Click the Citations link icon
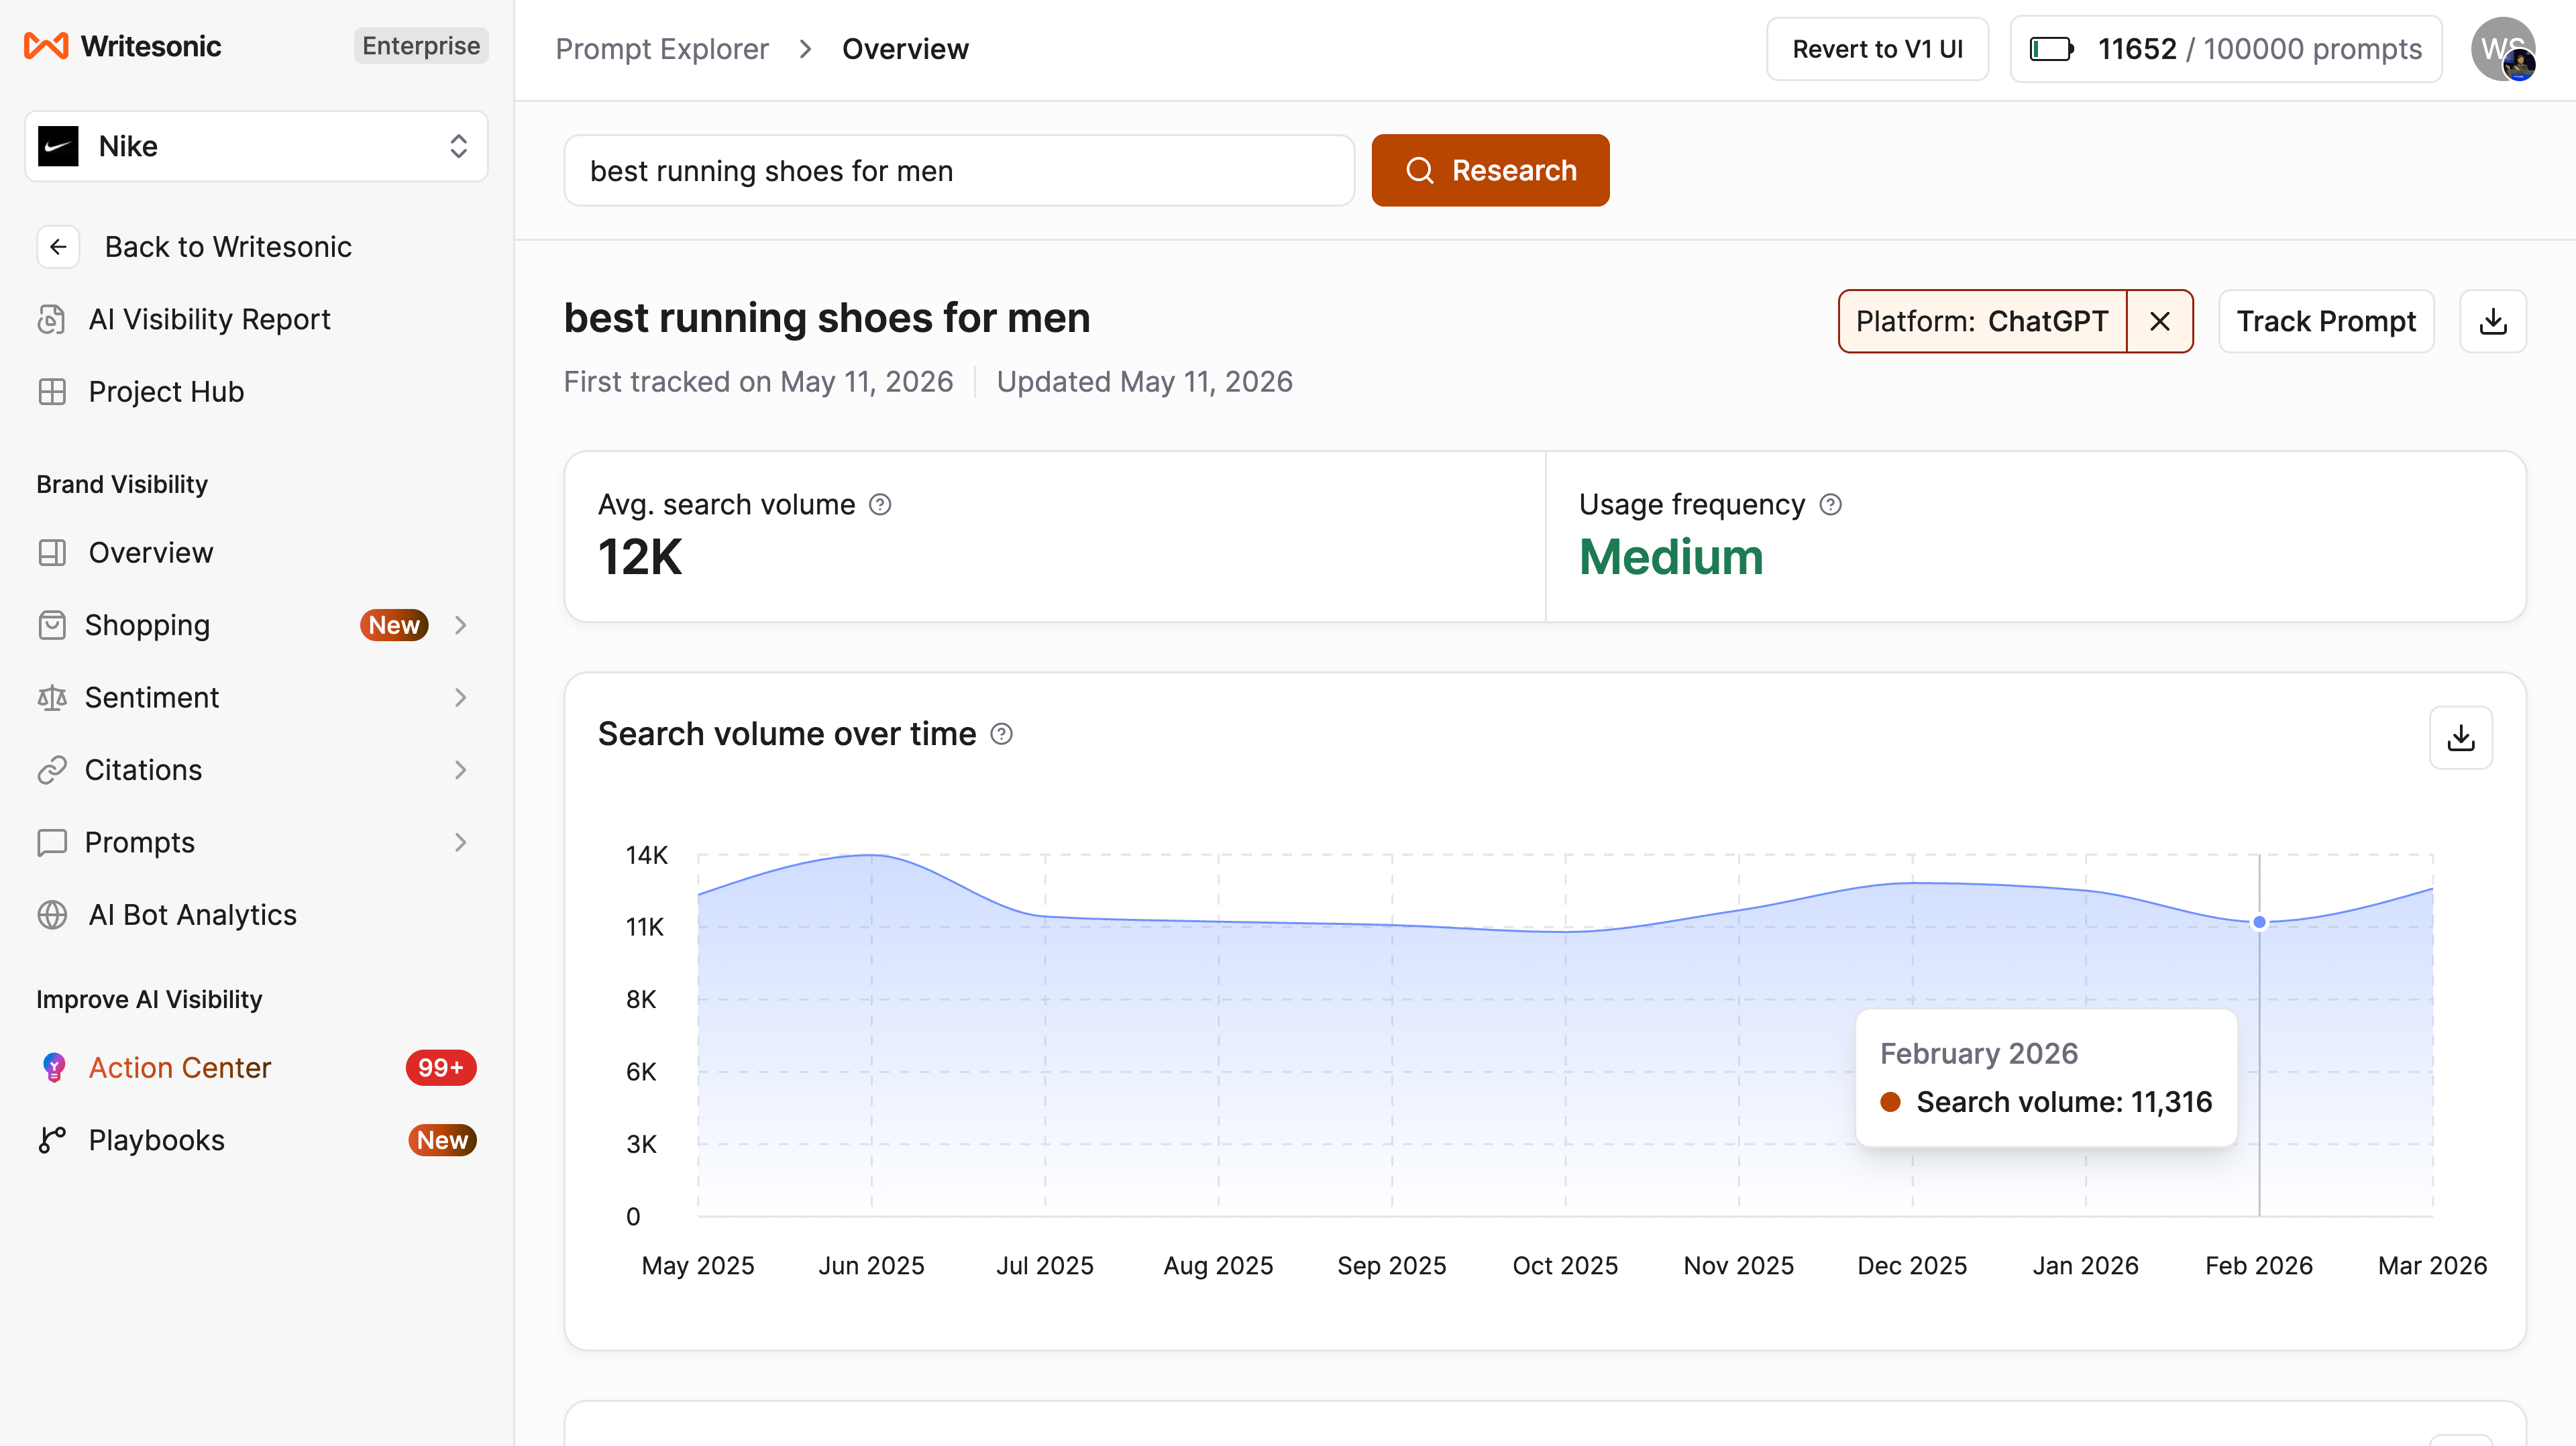Image resolution: width=2576 pixels, height=1446 pixels. point(52,770)
